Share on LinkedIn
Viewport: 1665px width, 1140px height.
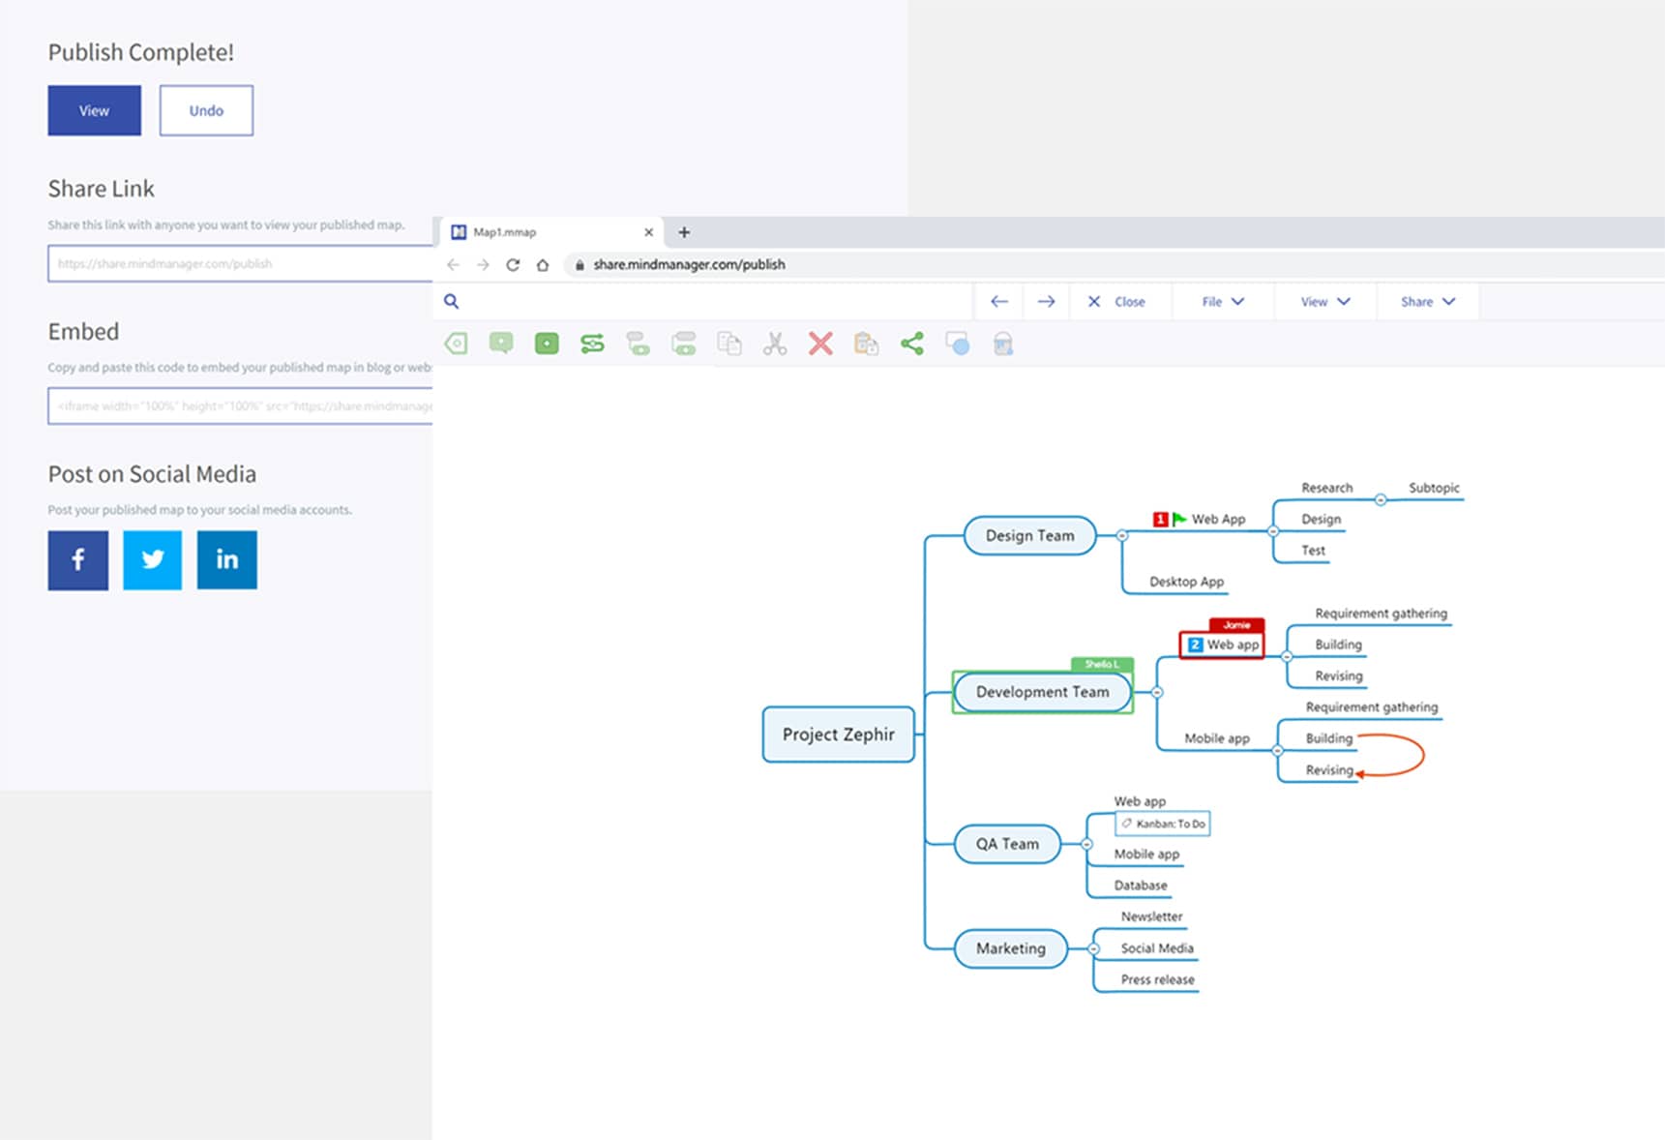[x=227, y=559]
